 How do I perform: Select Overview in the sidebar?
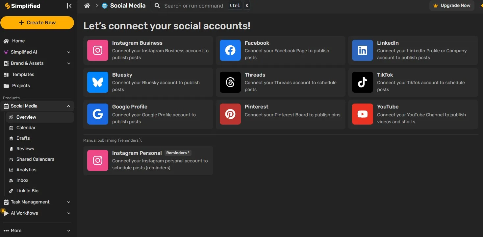[x=40, y=117]
